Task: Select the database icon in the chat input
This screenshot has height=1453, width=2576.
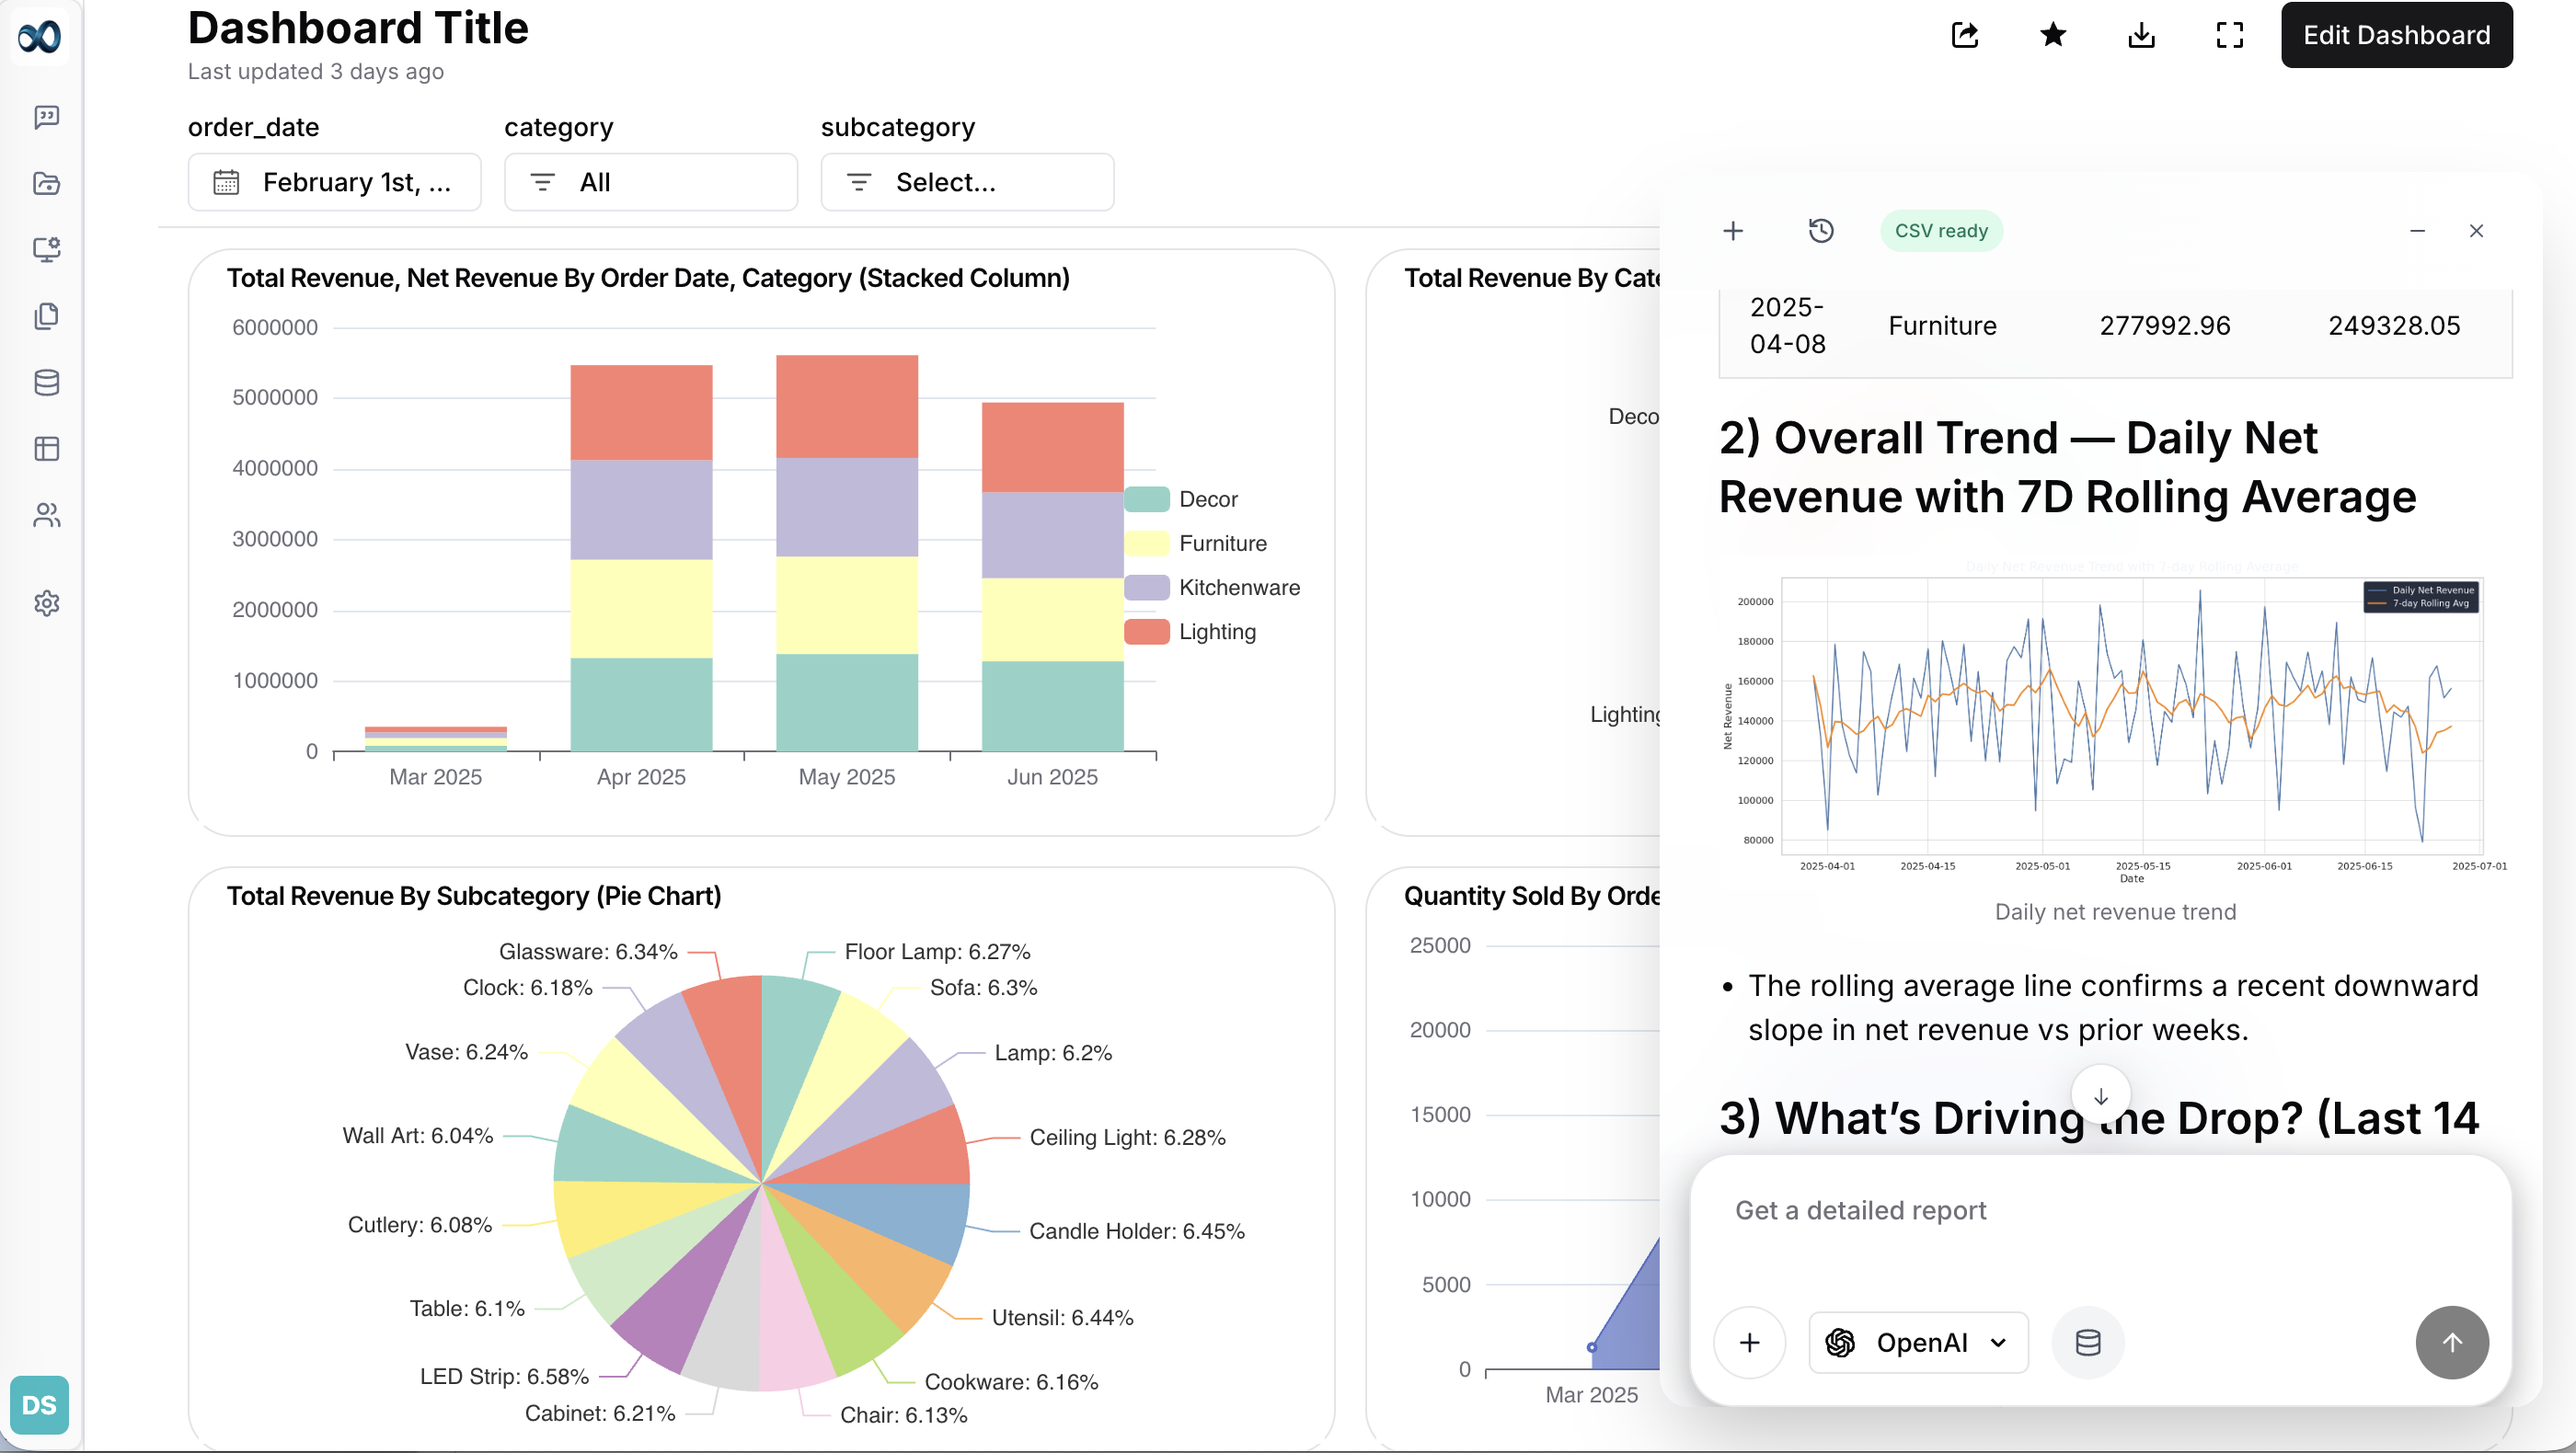Action: pos(2088,1342)
